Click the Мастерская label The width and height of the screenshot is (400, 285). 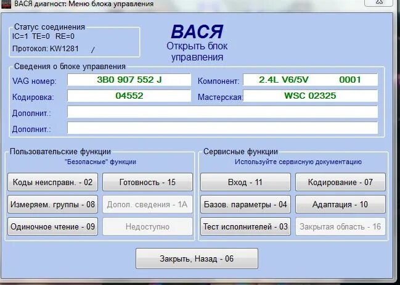(x=219, y=97)
